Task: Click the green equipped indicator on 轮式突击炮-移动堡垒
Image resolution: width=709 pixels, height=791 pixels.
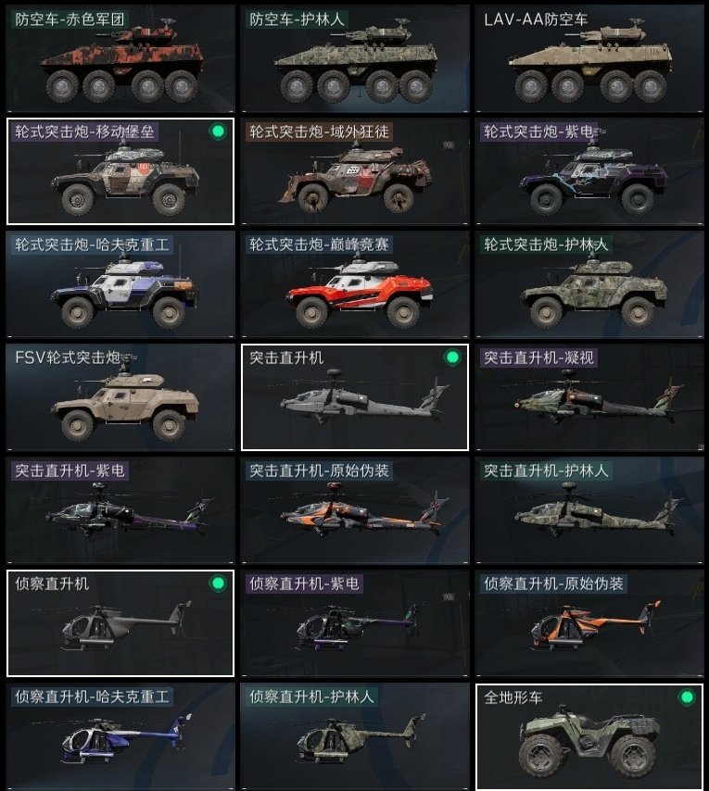Action: 218,132
